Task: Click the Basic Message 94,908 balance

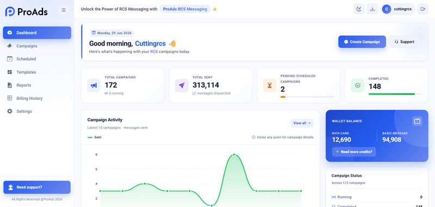Action: 391,140
